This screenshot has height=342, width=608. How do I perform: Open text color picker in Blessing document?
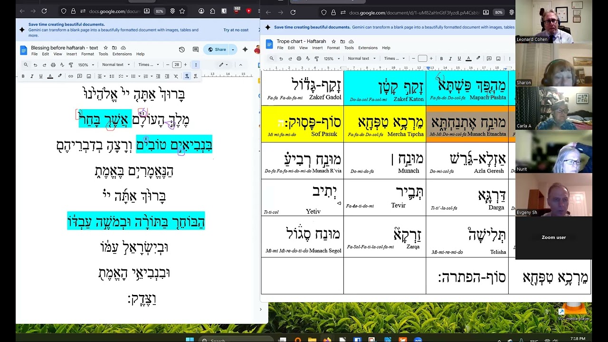click(50, 76)
